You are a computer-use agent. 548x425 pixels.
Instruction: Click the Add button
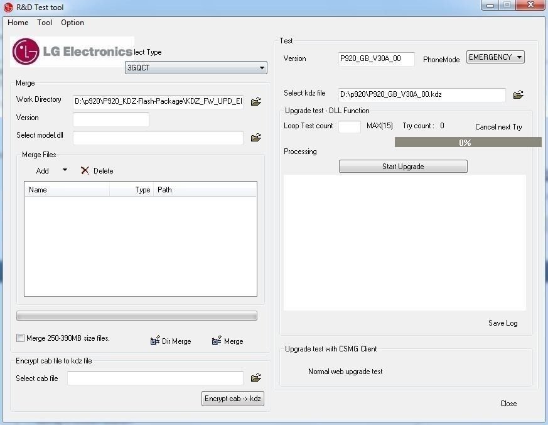pyautogui.click(x=42, y=171)
